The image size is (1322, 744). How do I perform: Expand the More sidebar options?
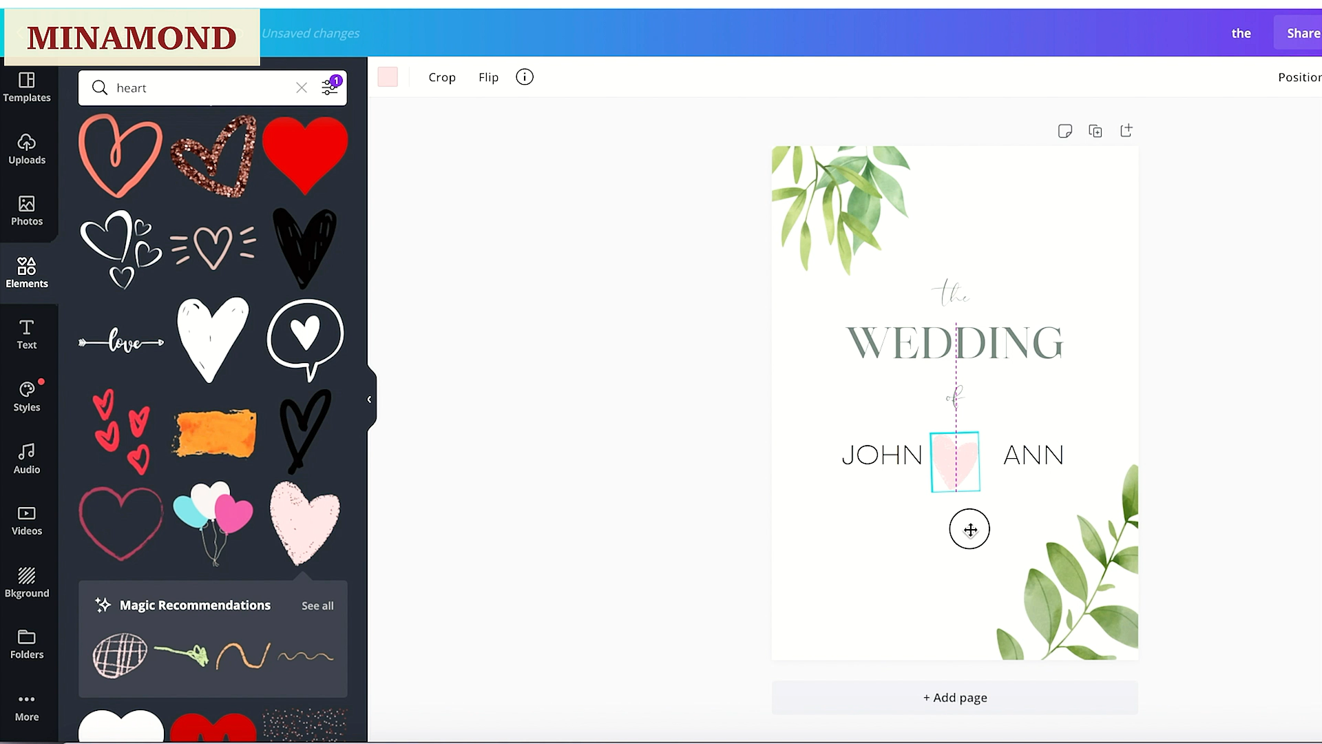coord(27,707)
